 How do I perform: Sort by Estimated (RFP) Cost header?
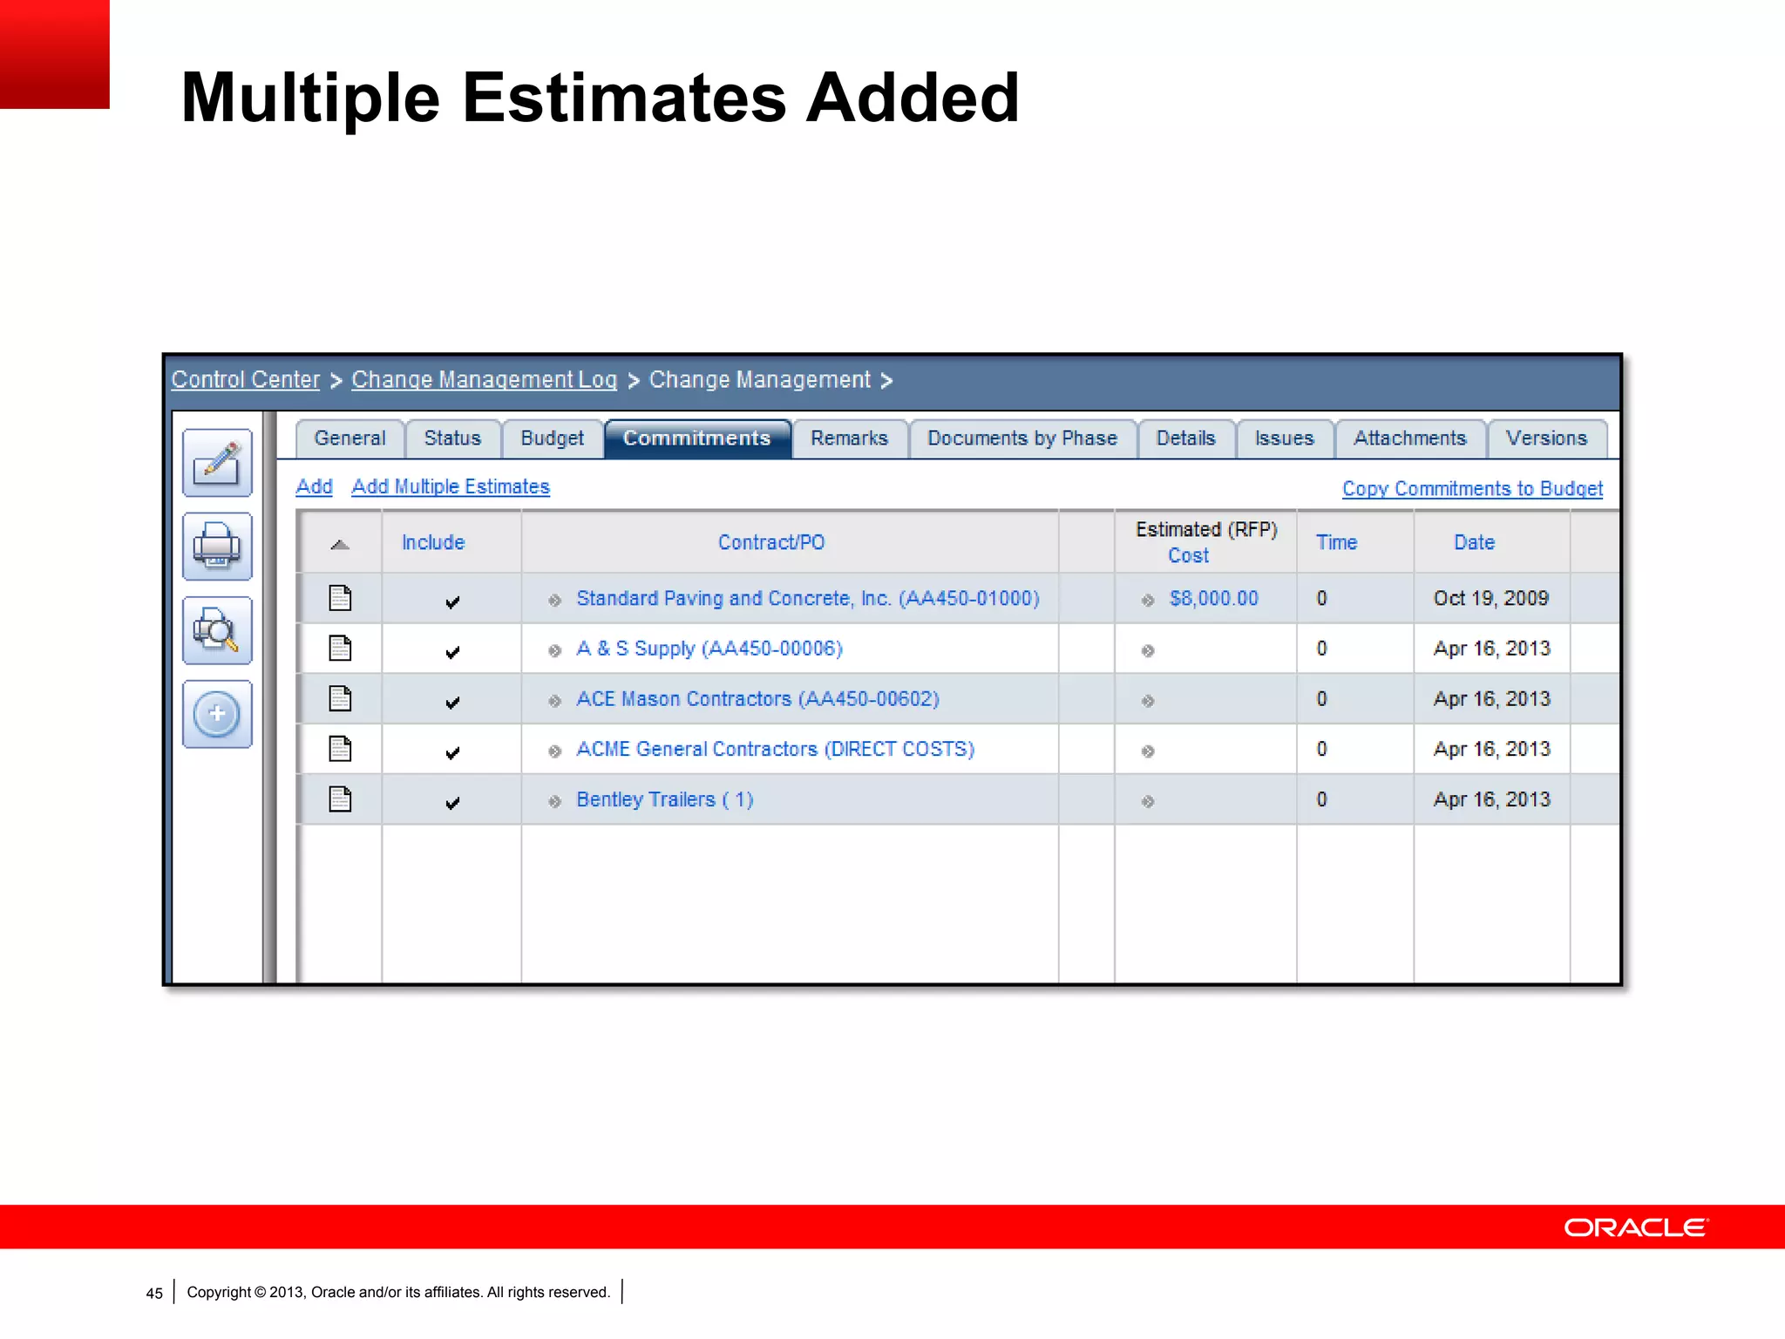[1206, 542]
